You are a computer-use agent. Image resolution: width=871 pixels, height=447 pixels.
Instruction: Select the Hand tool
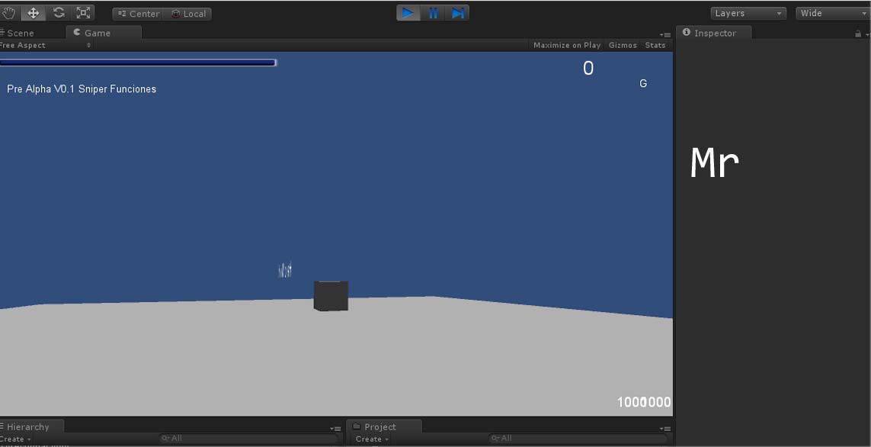pos(8,12)
